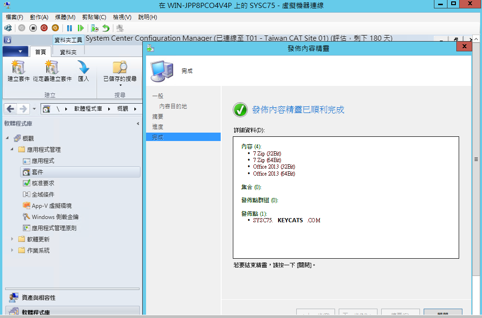
Task: Open the 媒體(M) menu
Action: [65, 17]
